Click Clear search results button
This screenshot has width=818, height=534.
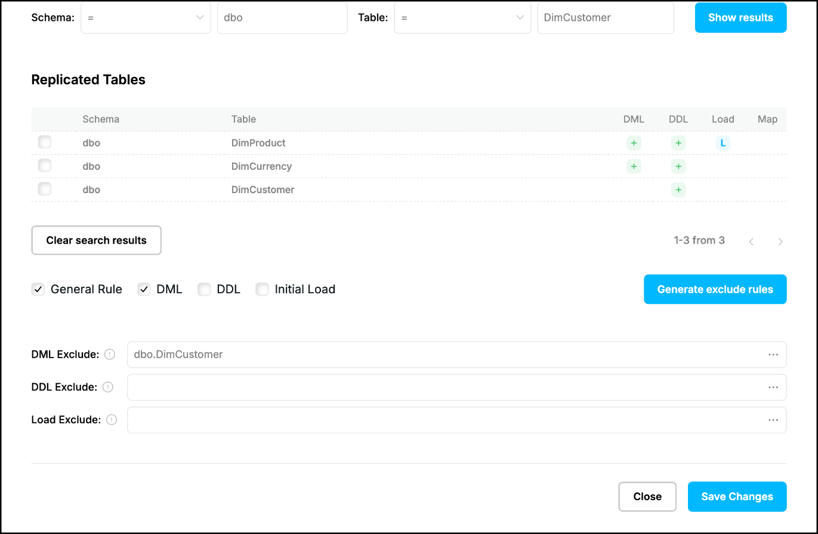click(x=96, y=240)
